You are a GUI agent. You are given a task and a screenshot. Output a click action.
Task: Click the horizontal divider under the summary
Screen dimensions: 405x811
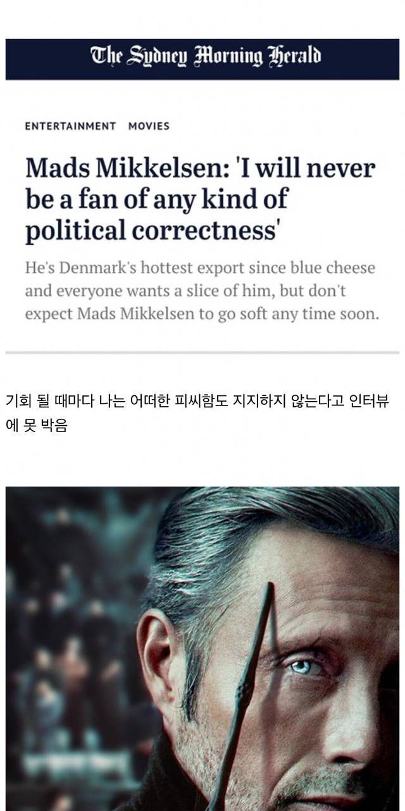202,352
